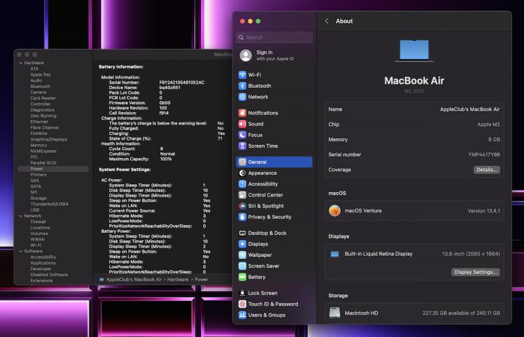Viewport: 524px width, 337px height.
Task: Click the Name row value AppleClub's MacBook Air
Action: pyautogui.click(x=470, y=109)
